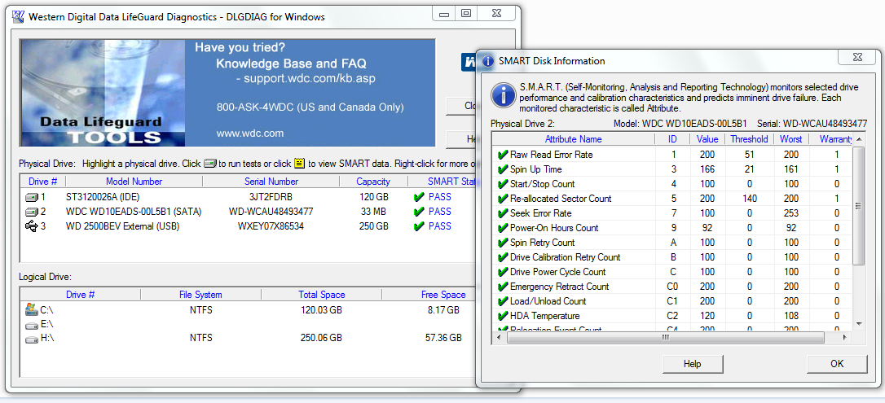
Task: Click green PASS checkmark for WD10EADS drive
Action: pos(418,212)
